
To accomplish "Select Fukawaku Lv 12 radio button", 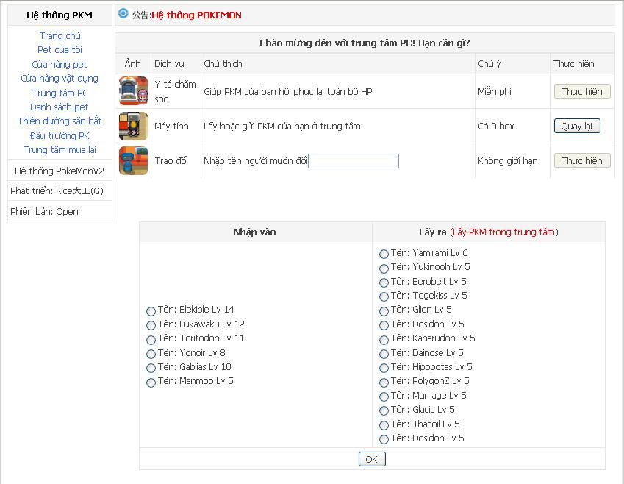I will point(151,325).
